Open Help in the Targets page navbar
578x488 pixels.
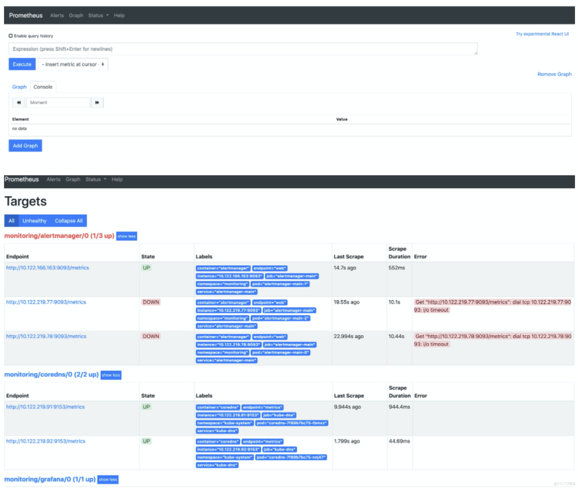coord(117,180)
